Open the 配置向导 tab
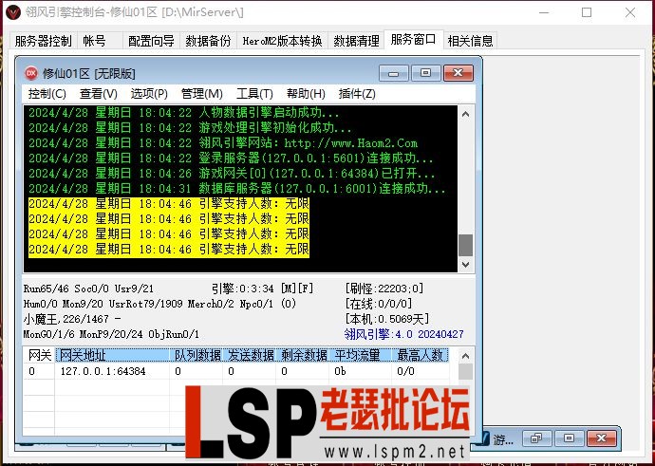Screen dimensions: 655x466 point(151,41)
